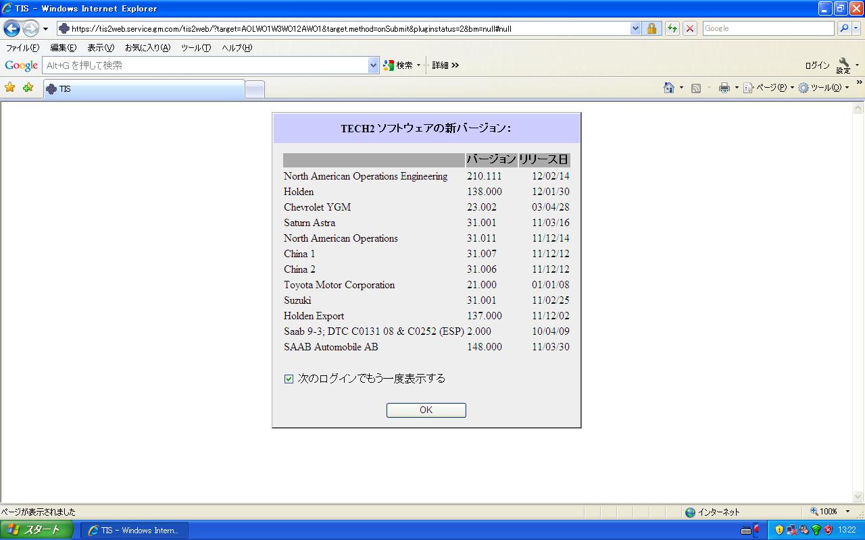This screenshot has width=865, height=540.
Task: Open the ページ(P) command menu
Action: pos(769,88)
